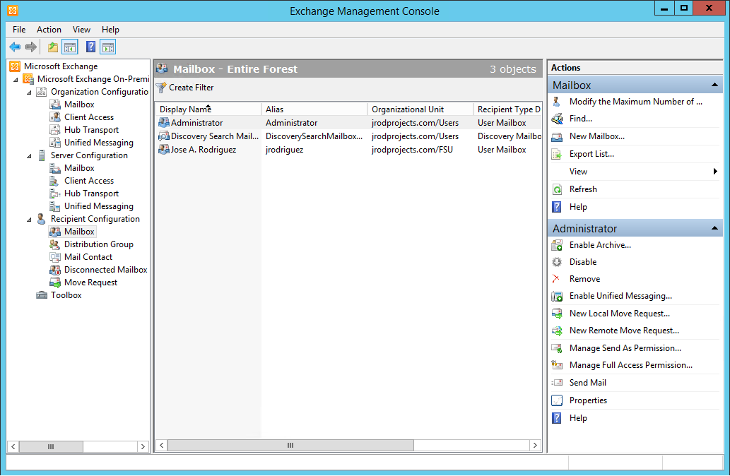
Task: Sort by the Recipient Type column header
Action: 508,109
